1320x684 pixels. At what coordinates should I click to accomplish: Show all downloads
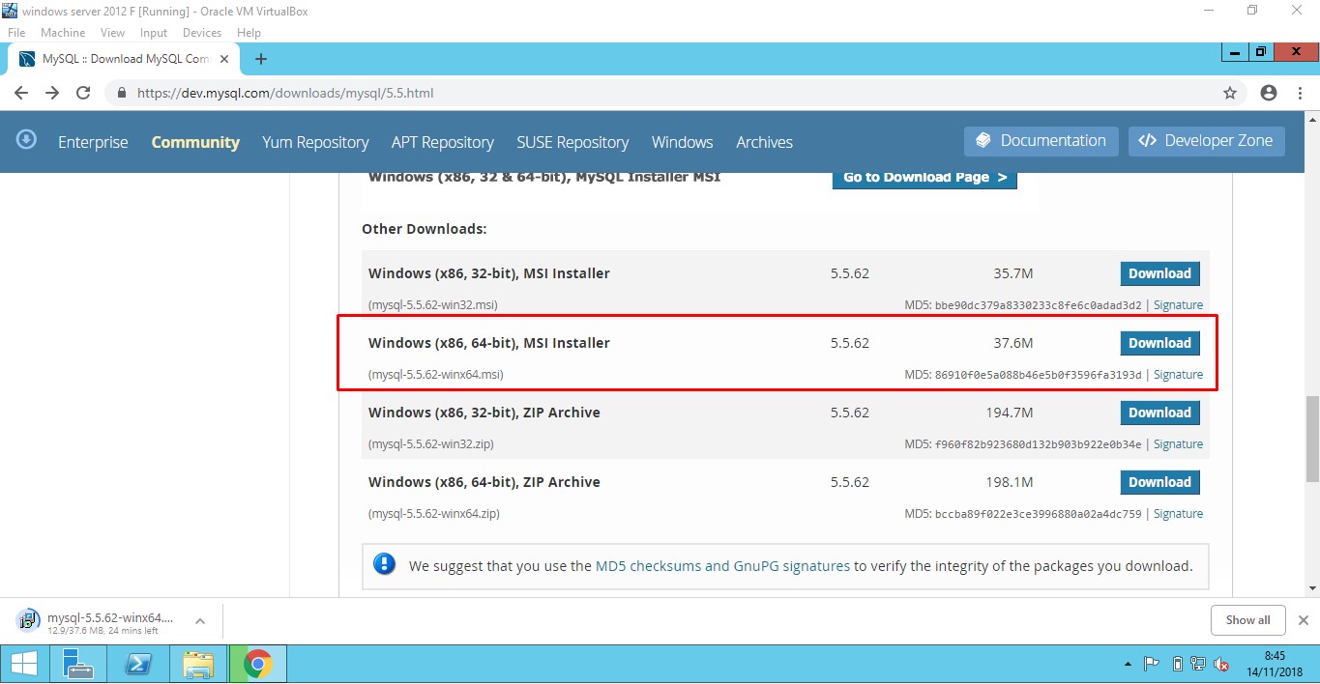tap(1247, 620)
